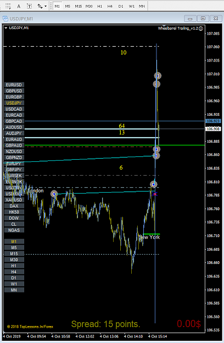Select the highlighted USDJPY symbol button

[14, 103]
